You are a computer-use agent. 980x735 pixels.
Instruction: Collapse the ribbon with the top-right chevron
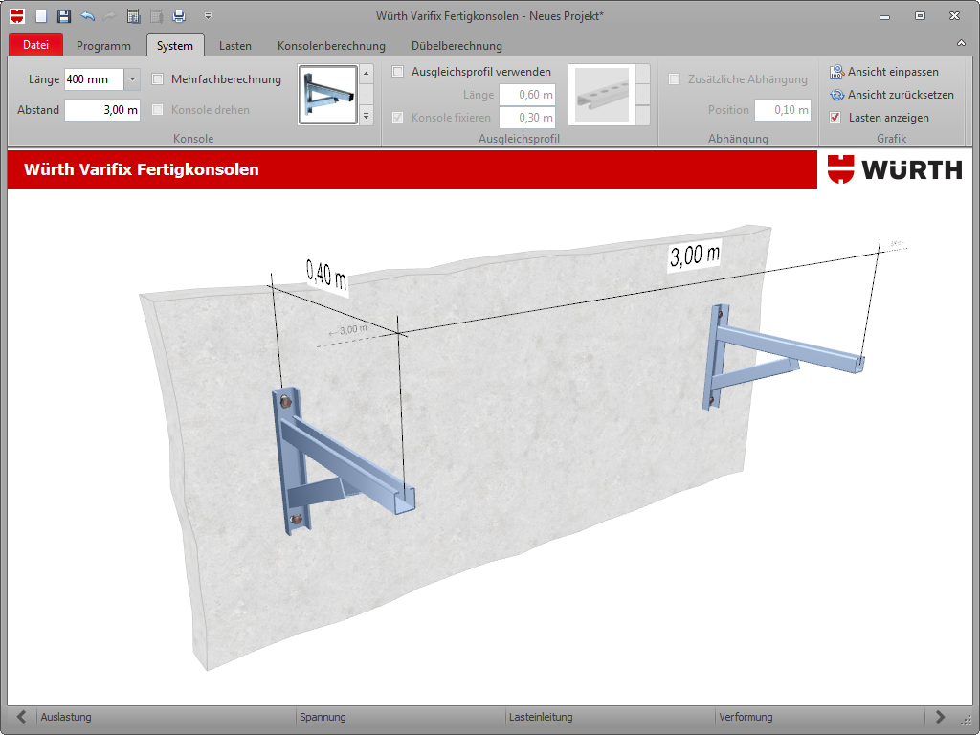(961, 43)
